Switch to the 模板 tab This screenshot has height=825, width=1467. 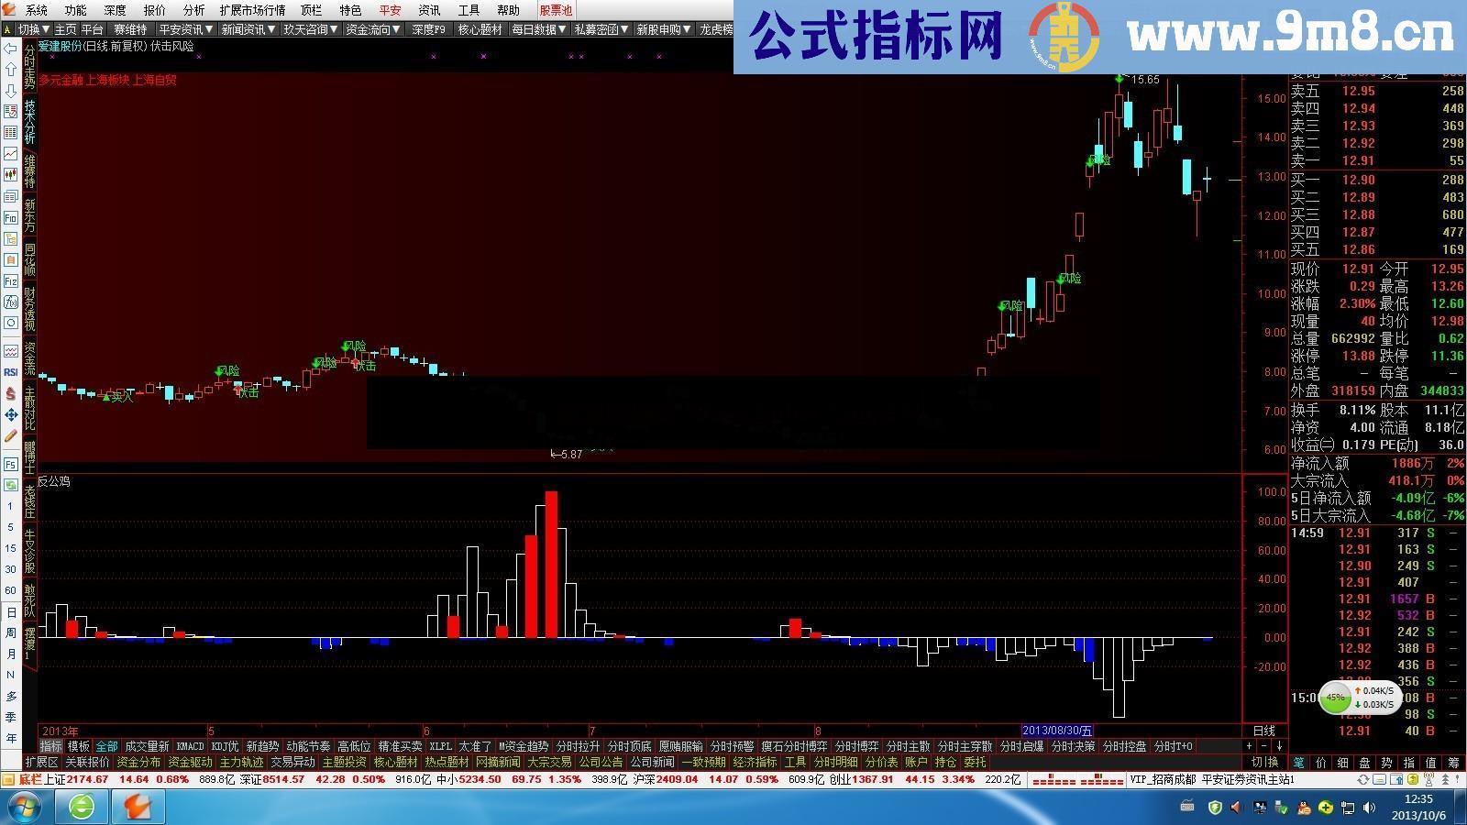coord(78,746)
